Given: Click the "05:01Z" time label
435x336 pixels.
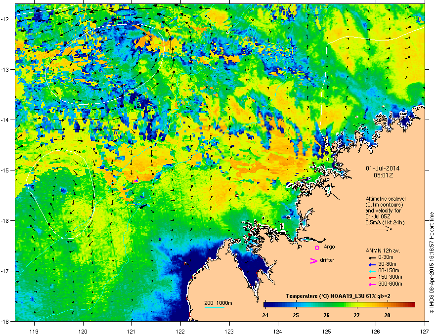Looking at the screenshot, I should coord(383,175).
